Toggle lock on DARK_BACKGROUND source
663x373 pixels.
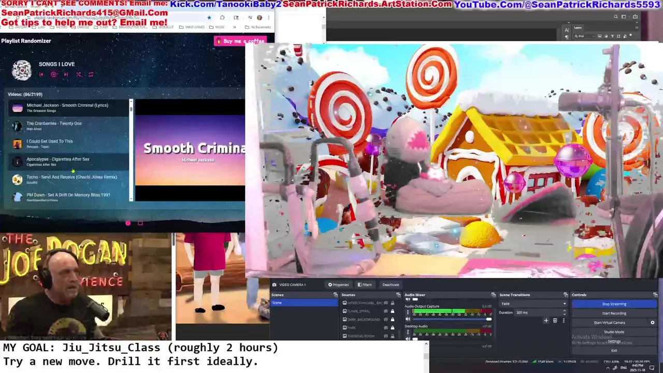[393, 319]
